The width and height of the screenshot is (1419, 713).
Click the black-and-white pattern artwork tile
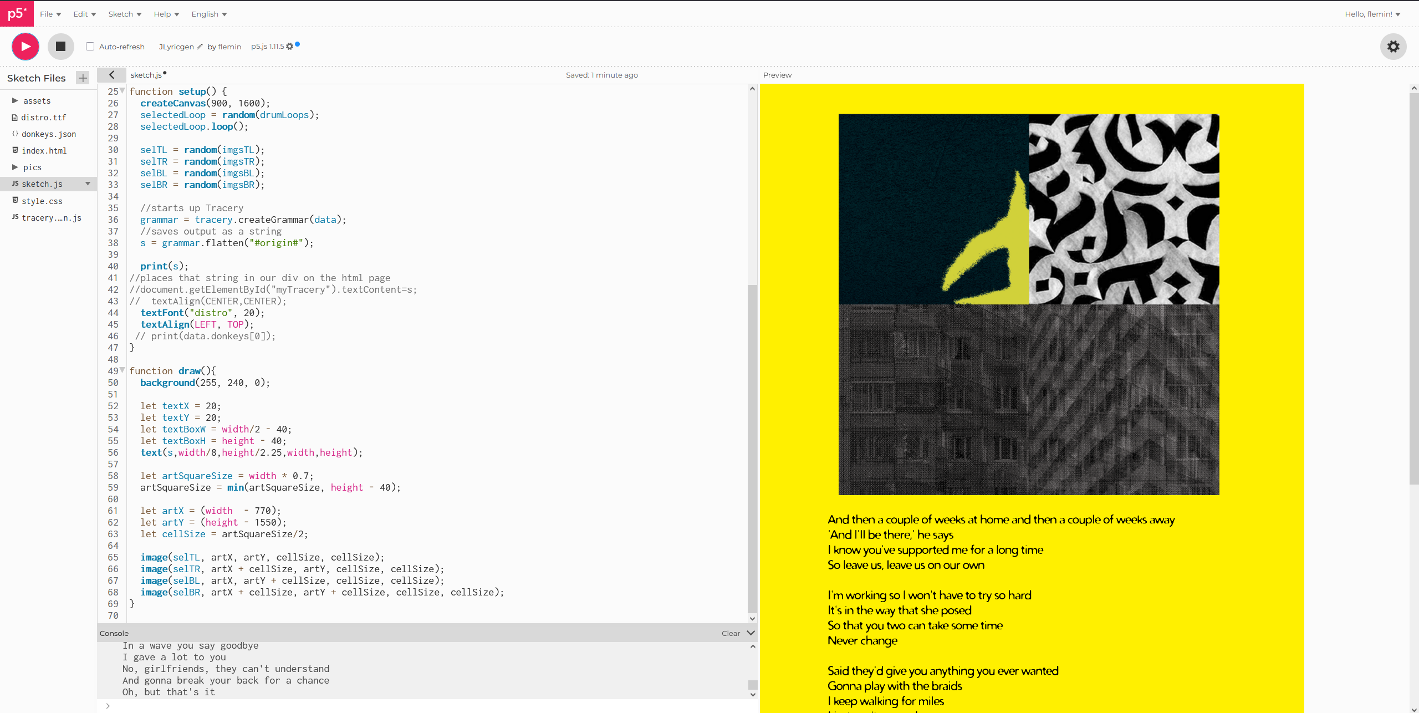(1124, 209)
